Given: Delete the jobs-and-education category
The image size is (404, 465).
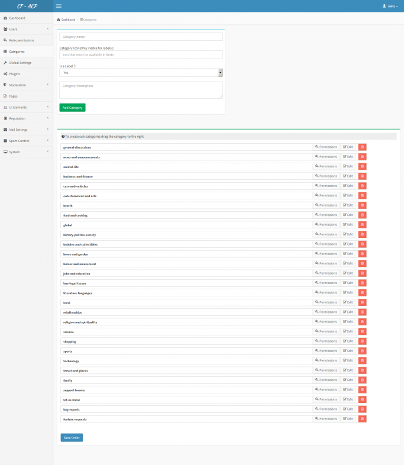Looking at the screenshot, I should click(362, 273).
